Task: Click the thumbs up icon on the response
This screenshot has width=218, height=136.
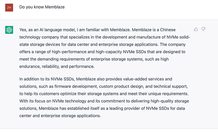Action: 196,29
